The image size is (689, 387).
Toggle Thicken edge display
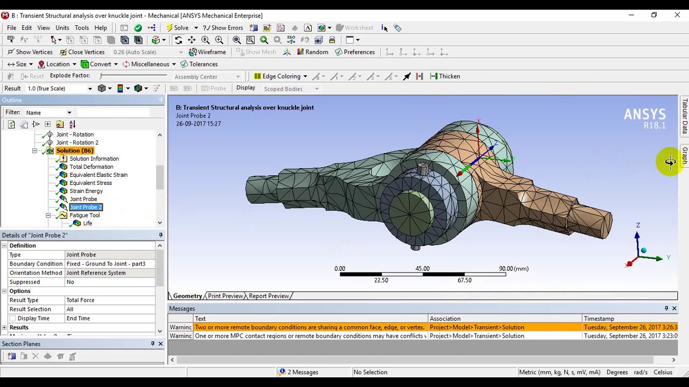(x=445, y=76)
